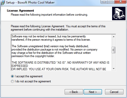Click the license scrollbar thumb grip
The image size is (127, 98).
(114, 50)
